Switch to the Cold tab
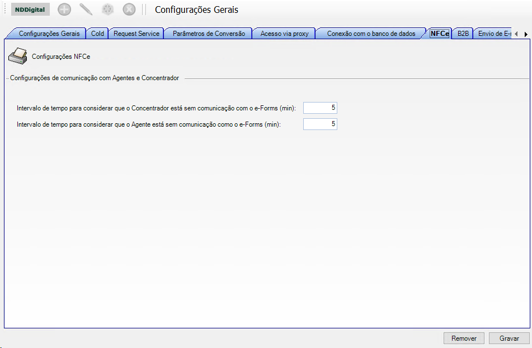The height and width of the screenshot is (348, 532). point(97,34)
